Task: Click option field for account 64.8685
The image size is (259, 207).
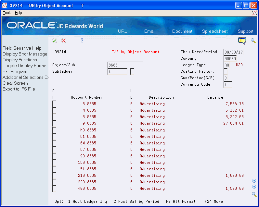Action: pos(54,143)
